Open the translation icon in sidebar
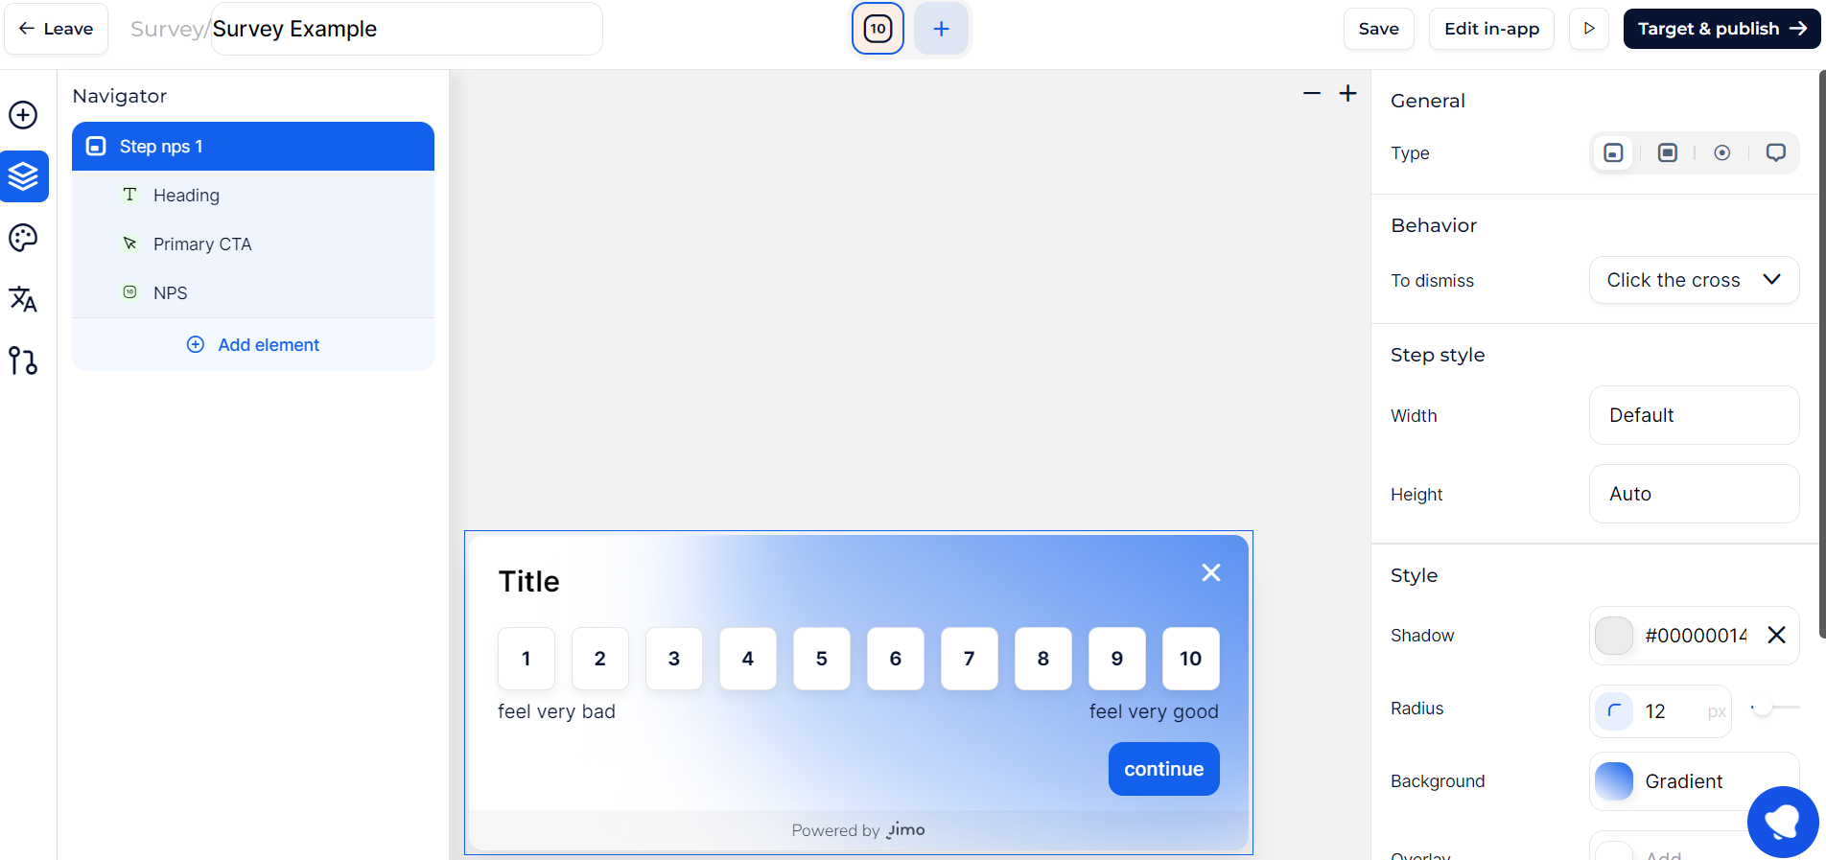The height and width of the screenshot is (860, 1826). pyautogui.click(x=23, y=299)
